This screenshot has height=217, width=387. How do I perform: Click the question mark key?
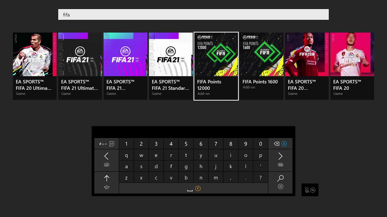point(261,178)
